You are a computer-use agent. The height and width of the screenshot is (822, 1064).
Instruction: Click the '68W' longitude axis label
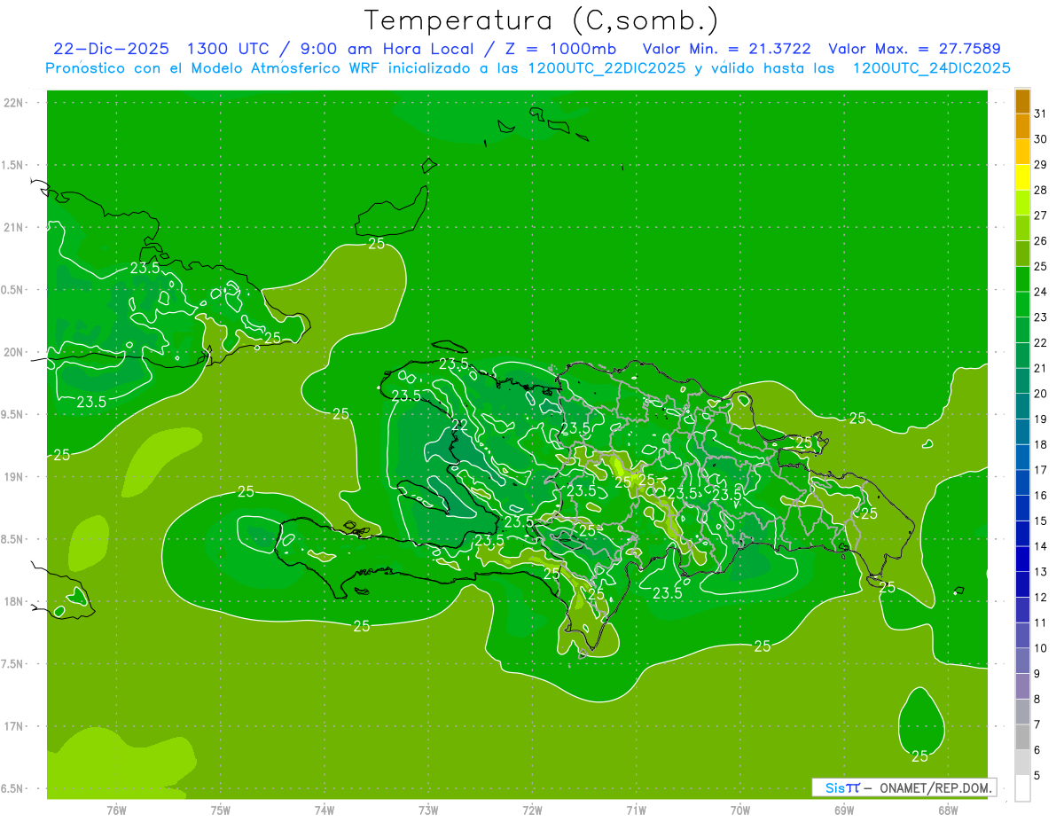948,810
